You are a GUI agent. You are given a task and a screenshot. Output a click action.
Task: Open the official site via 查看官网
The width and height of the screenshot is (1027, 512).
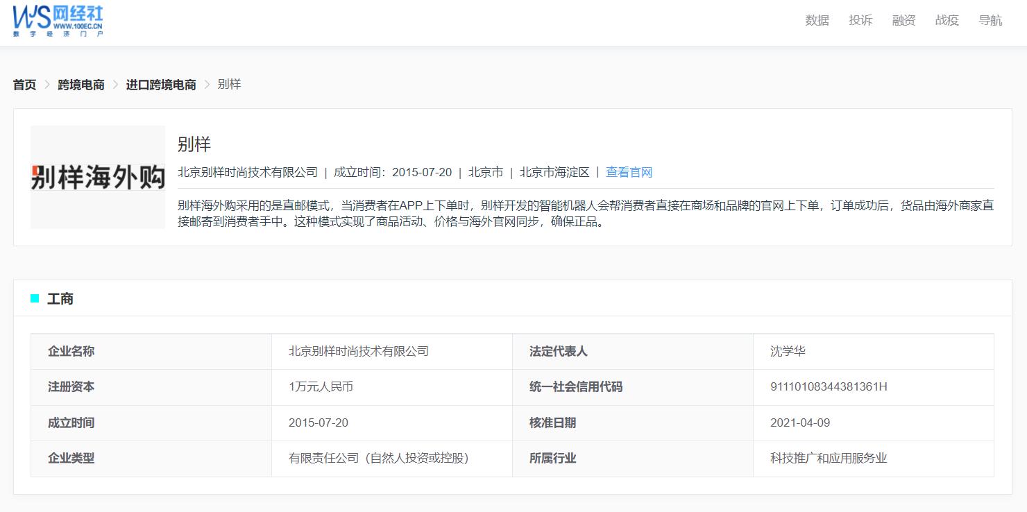629,172
